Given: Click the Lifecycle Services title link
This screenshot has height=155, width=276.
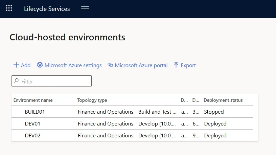Looking at the screenshot, I should click(x=47, y=9).
